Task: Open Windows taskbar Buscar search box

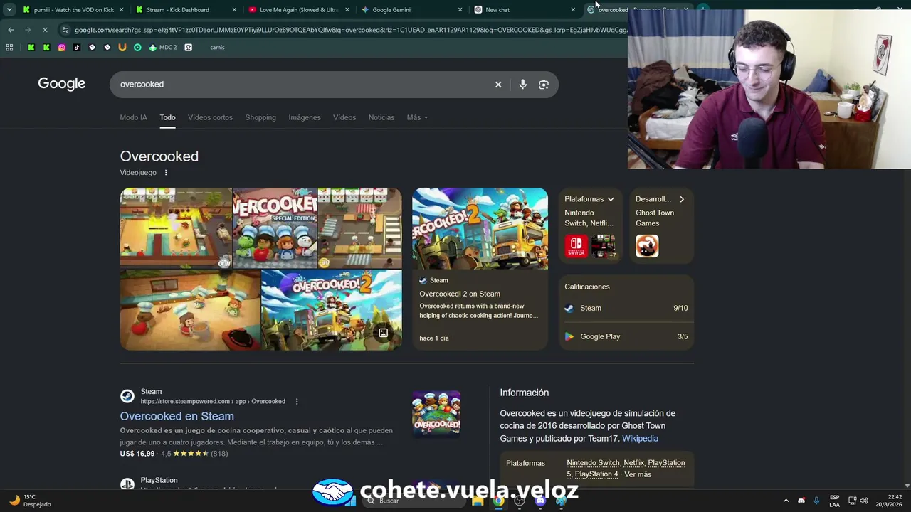Action: pos(413,501)
